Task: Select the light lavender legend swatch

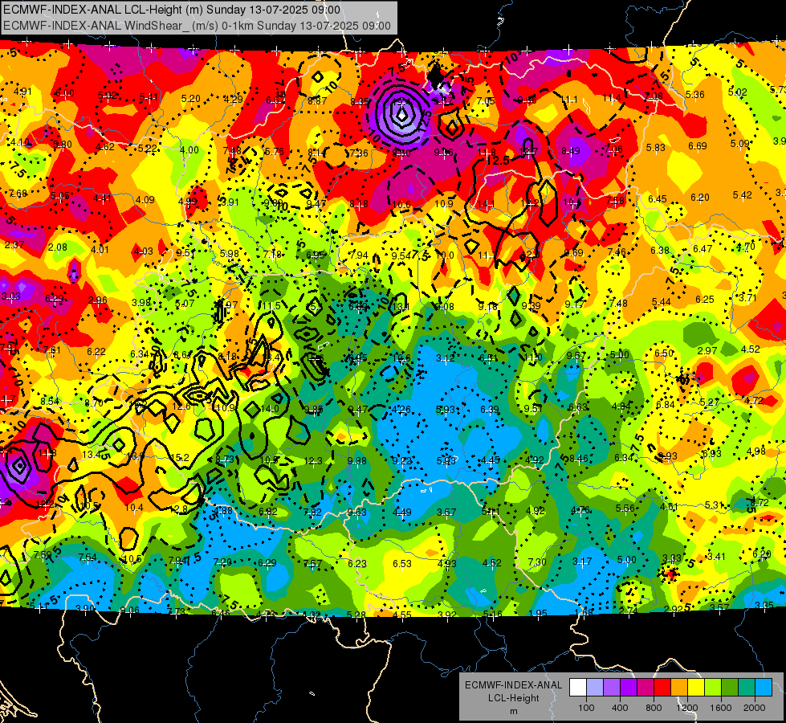Action: point(594,688)
